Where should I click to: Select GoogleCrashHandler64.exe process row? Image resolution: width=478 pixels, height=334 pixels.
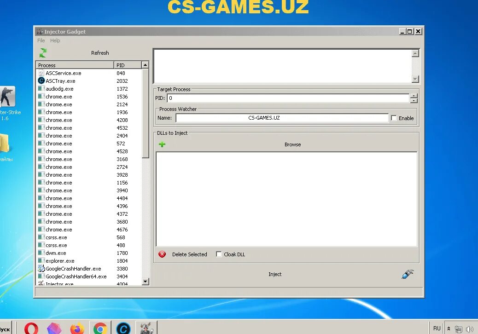click(x=89, y=276)
